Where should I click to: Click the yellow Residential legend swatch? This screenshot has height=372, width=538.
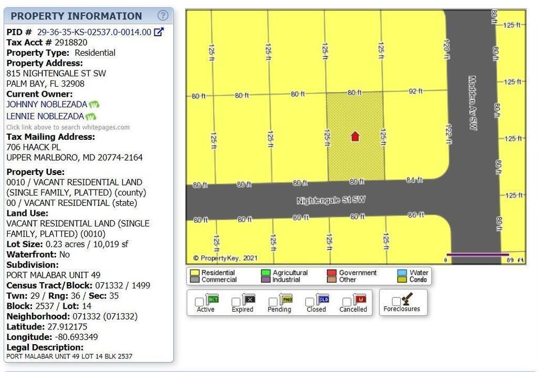click(194, 273)
